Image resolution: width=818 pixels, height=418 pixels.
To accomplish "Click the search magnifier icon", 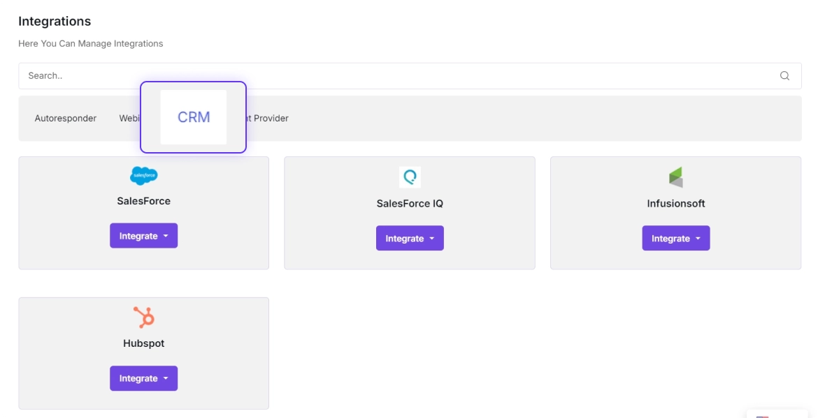I will [x=784, y=76].
